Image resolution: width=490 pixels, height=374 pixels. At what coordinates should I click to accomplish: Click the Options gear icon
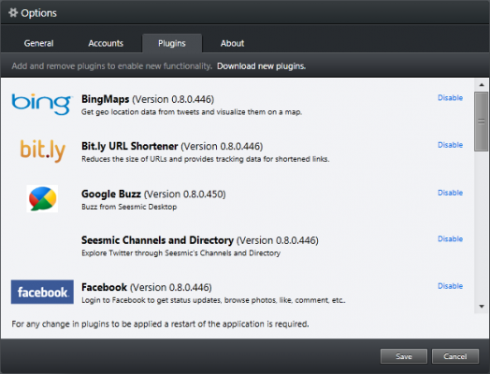[13, 13]
